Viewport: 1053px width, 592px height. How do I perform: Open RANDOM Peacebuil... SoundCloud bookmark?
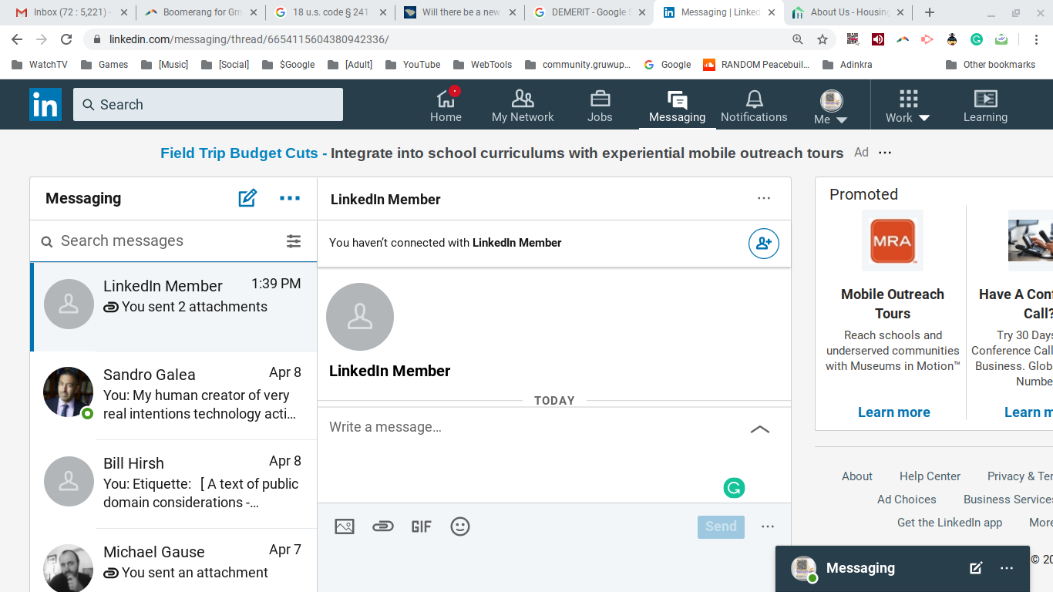(x=756, y=65)
